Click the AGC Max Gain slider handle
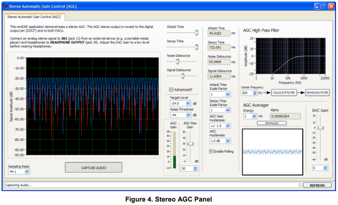The width and height of the screenshot is (338, 205). [191, 144]
